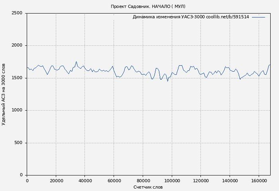Click the blue line sample in the legend
The width and height of the screenshot is (279, 191).
[258, 17]
